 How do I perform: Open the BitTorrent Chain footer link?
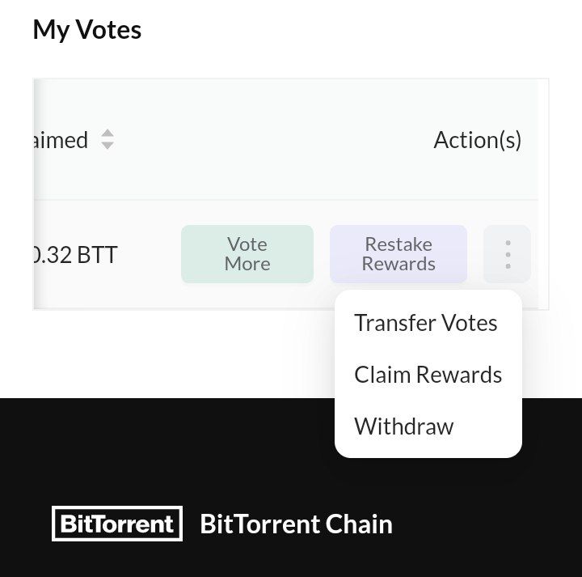click(x=296, y=524)
